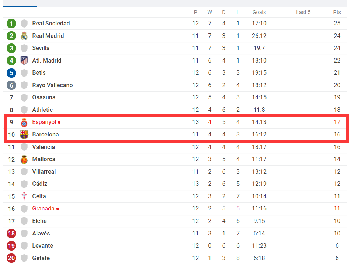Click the Atl. Madrid club crest

click(x=24, y=61)
